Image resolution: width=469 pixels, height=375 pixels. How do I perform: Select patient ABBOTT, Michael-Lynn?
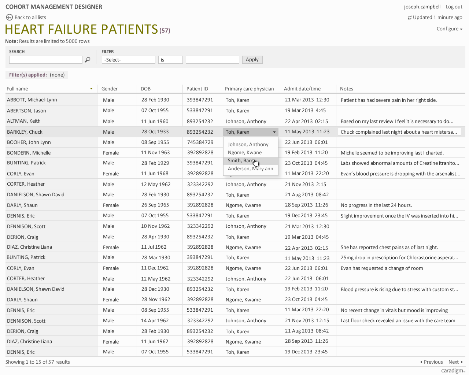32,100
